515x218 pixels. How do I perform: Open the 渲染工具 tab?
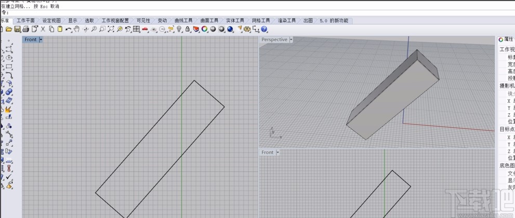[287, 21]
